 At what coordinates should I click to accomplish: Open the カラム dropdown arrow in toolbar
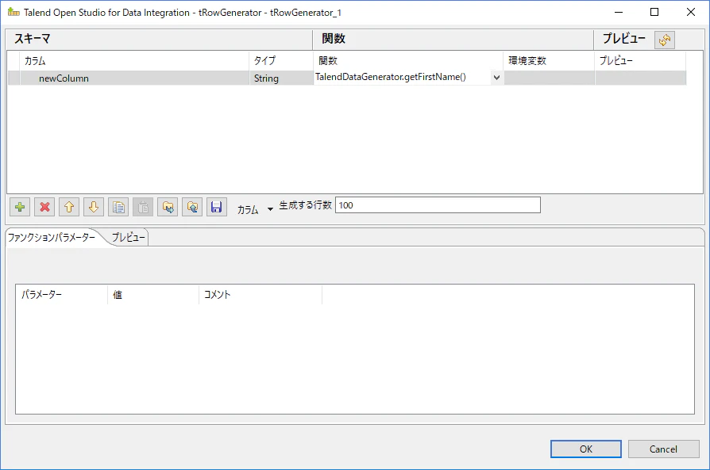[270, 209]
